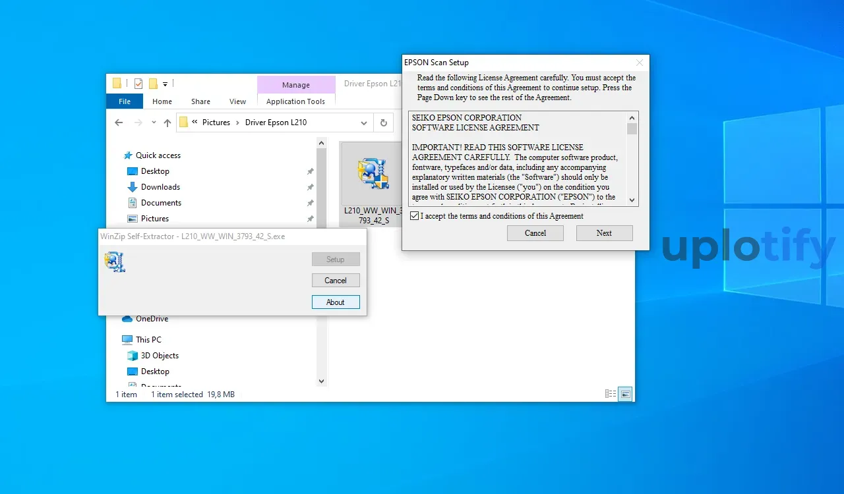Viewport: 844px width, 494px height.
Task: Click the Documents icon under Quick access
Action: (132, 203)
